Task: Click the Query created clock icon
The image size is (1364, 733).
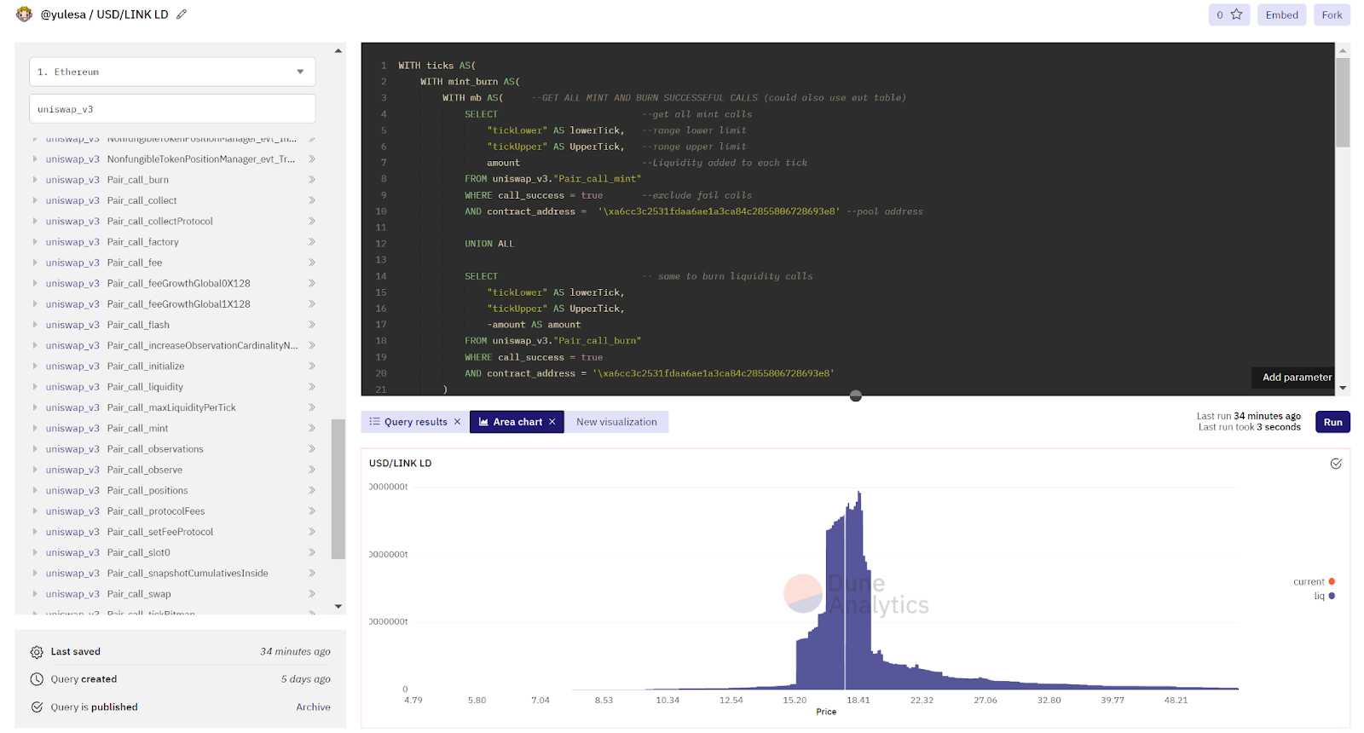Action: (x=37, y=679)
